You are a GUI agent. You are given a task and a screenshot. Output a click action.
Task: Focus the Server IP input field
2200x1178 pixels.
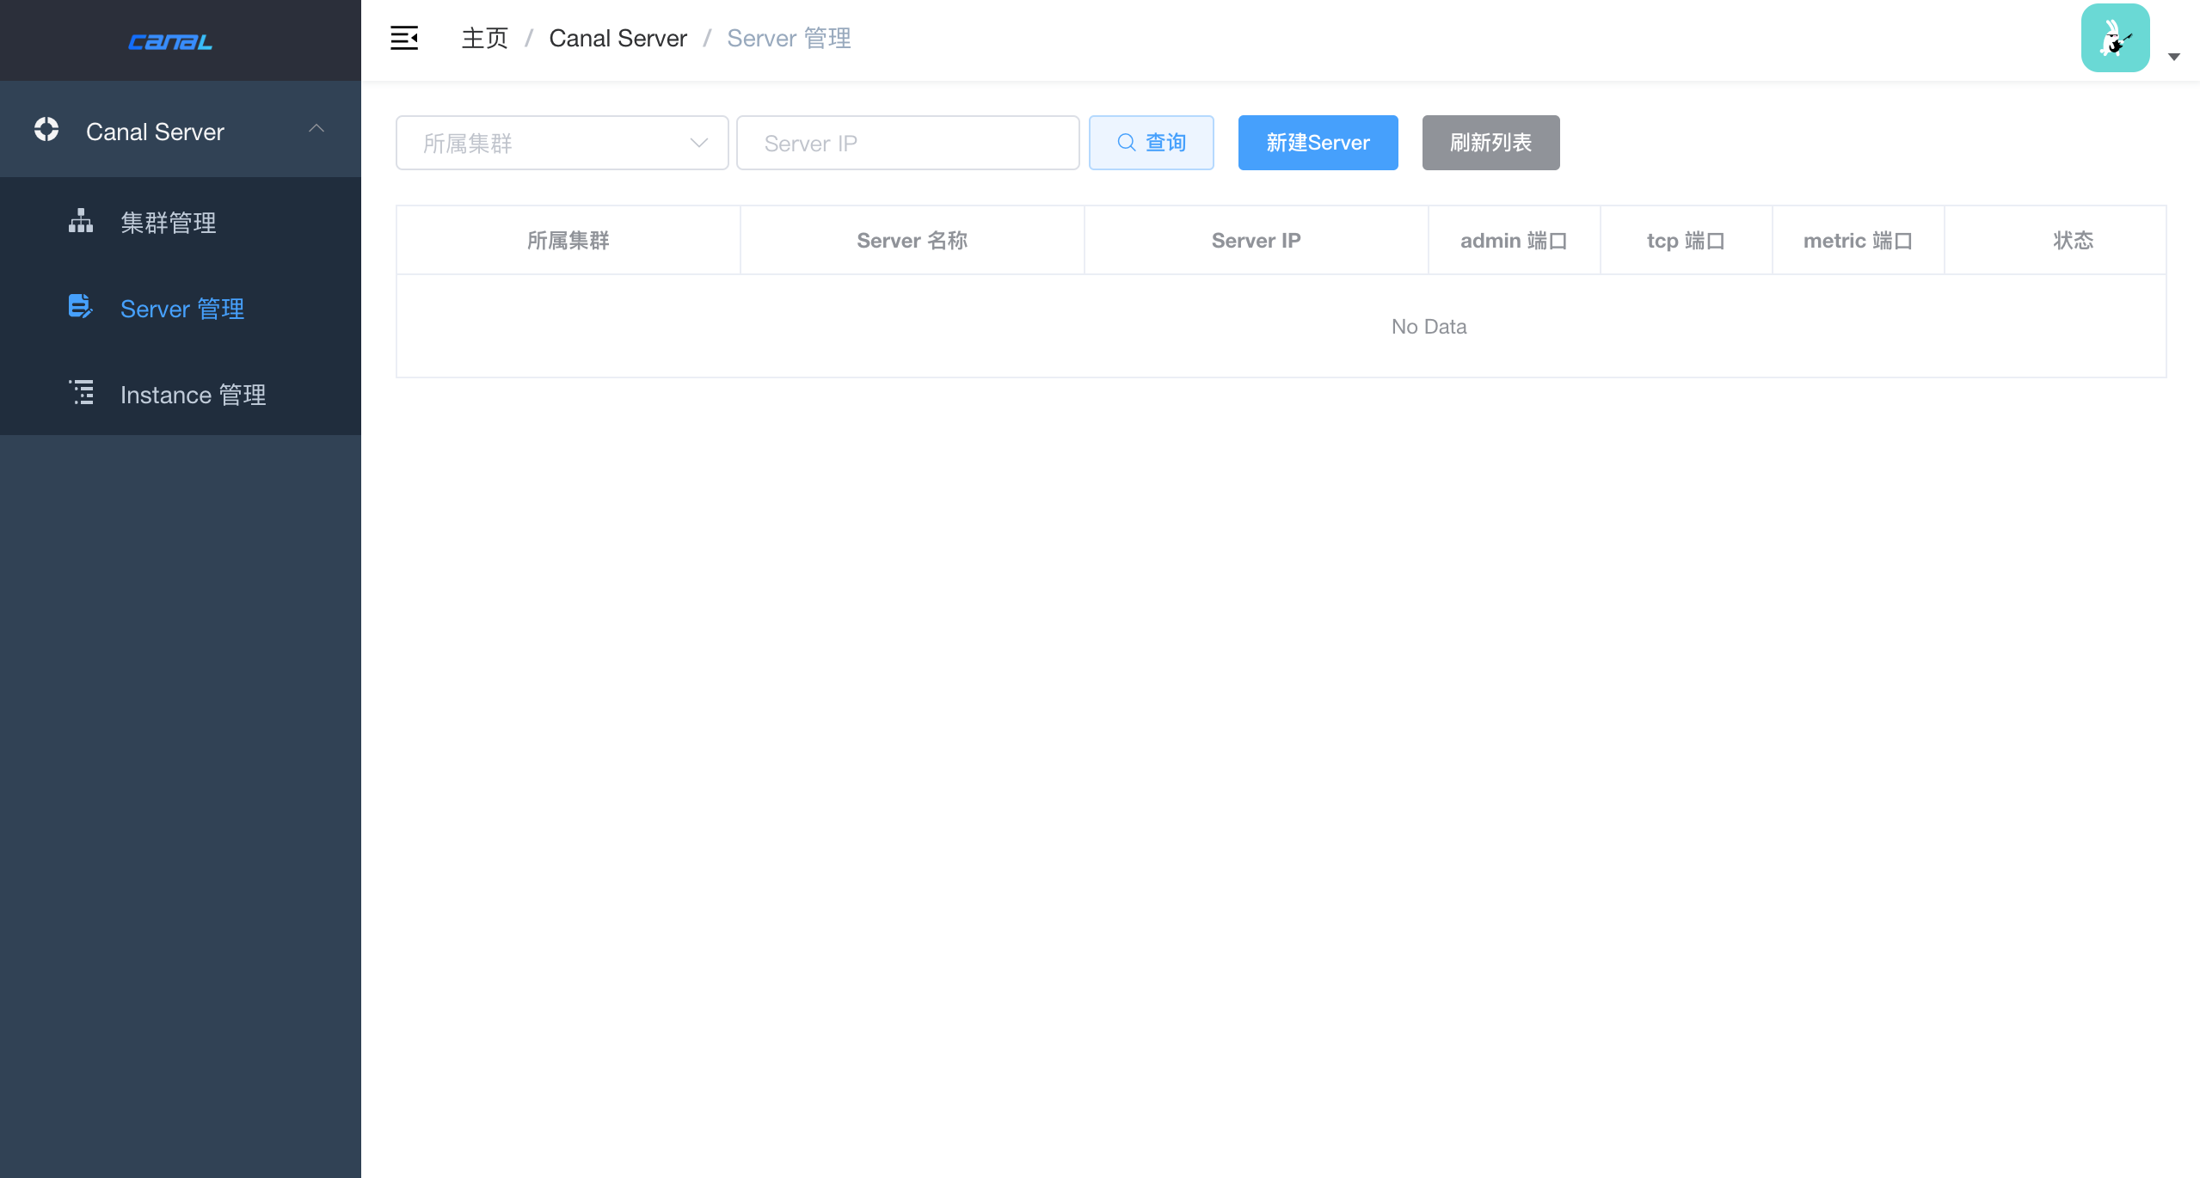907,143
